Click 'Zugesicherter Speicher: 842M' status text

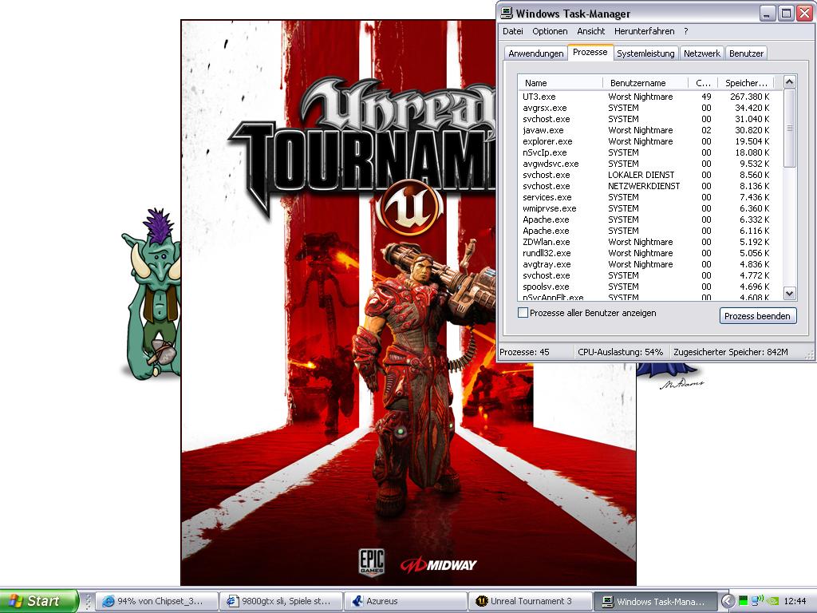pyautogui.click(x=731, y=352)
